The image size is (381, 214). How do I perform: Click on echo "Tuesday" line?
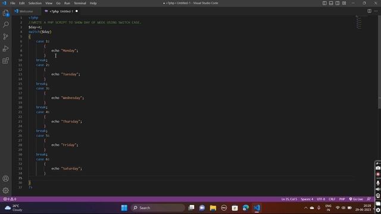click(x=65, y=74)
